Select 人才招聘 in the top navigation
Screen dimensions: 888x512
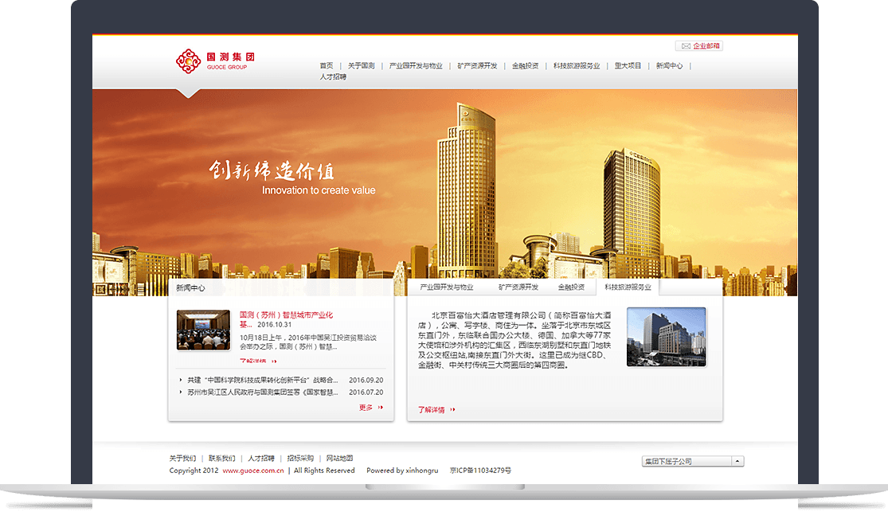[333, 77]
